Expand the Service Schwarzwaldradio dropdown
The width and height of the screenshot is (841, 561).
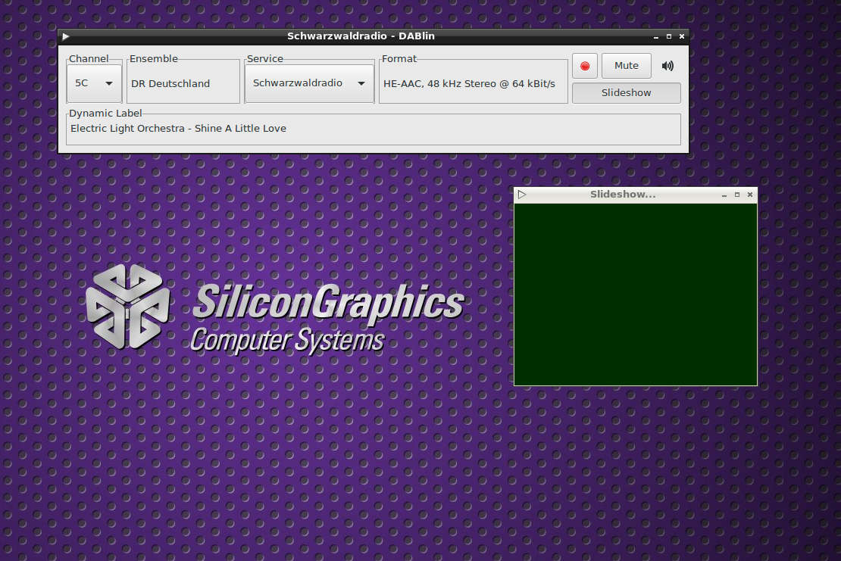point(309,83)
